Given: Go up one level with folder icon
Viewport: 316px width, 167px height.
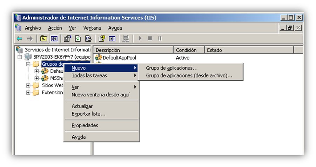Looking at the screenshot, I should tap(43, 38).
